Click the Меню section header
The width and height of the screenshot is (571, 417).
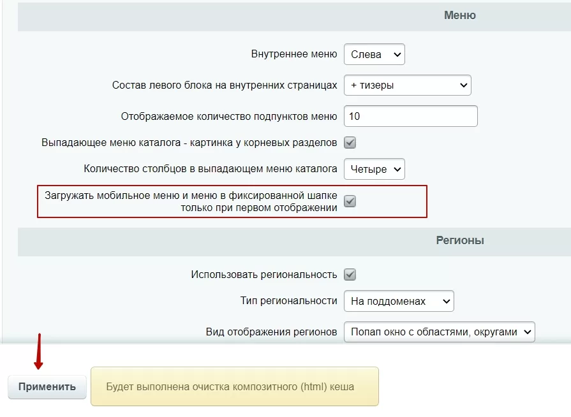click(x=459, y=15)
